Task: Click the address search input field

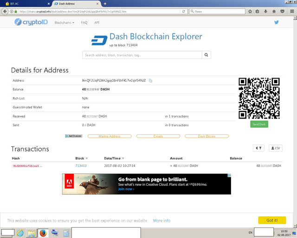Action: pos(142,55)
